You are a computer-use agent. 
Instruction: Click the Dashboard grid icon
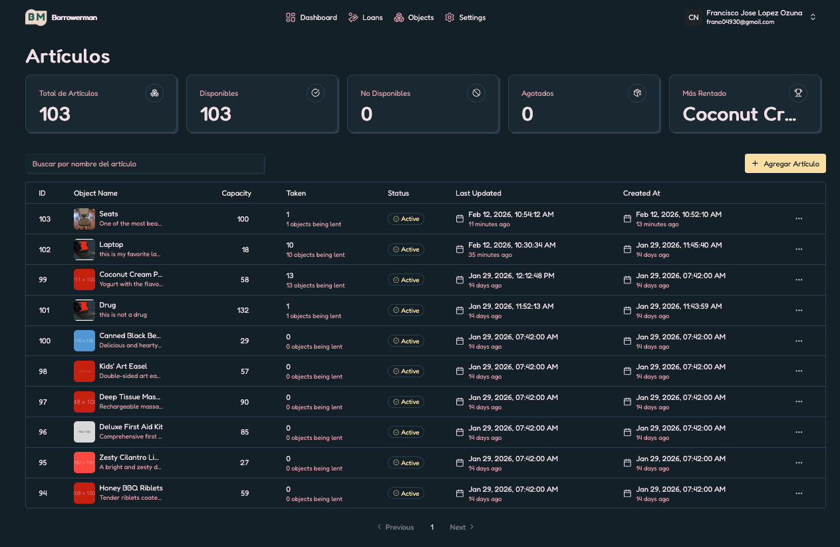290,17
